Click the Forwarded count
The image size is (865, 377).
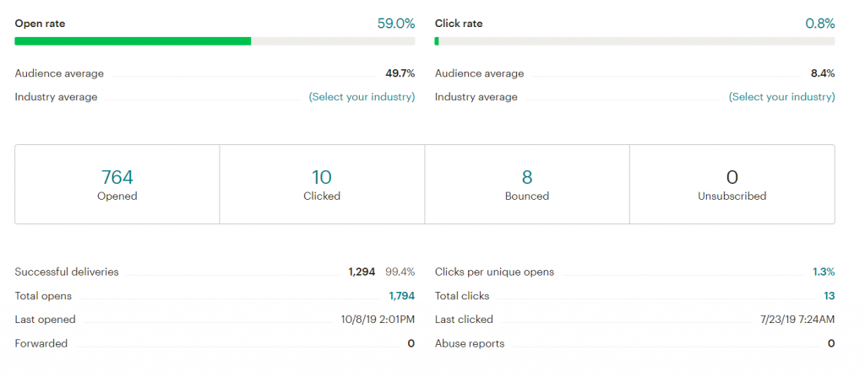tap(411, 343)
